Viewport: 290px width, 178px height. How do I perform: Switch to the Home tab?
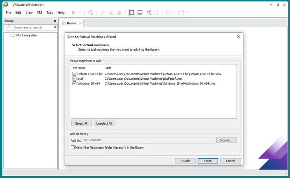click(72, 23)
